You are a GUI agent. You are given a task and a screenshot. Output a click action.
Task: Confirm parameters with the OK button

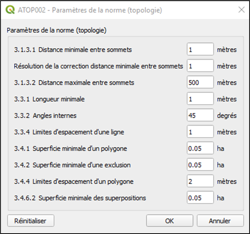pos(169,221)
